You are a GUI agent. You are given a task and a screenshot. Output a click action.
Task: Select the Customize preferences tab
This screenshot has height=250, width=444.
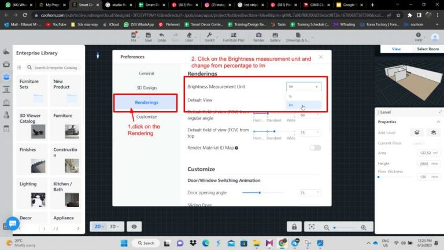(146, 116)
